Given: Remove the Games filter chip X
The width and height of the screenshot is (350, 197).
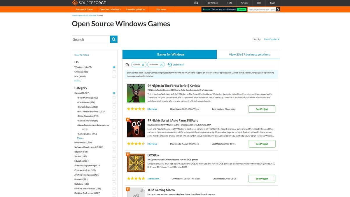Looking at the screenshot, I should (143, 65).
